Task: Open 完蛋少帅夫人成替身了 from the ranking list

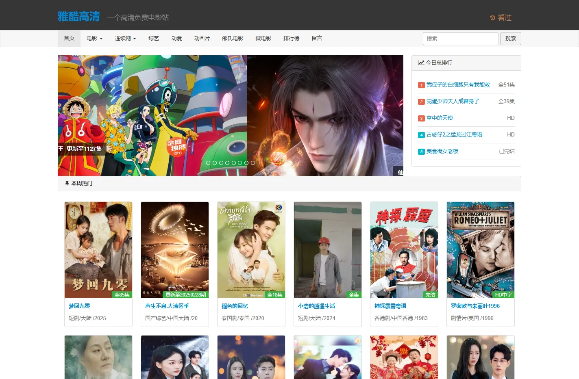Action: pos(453,101)
